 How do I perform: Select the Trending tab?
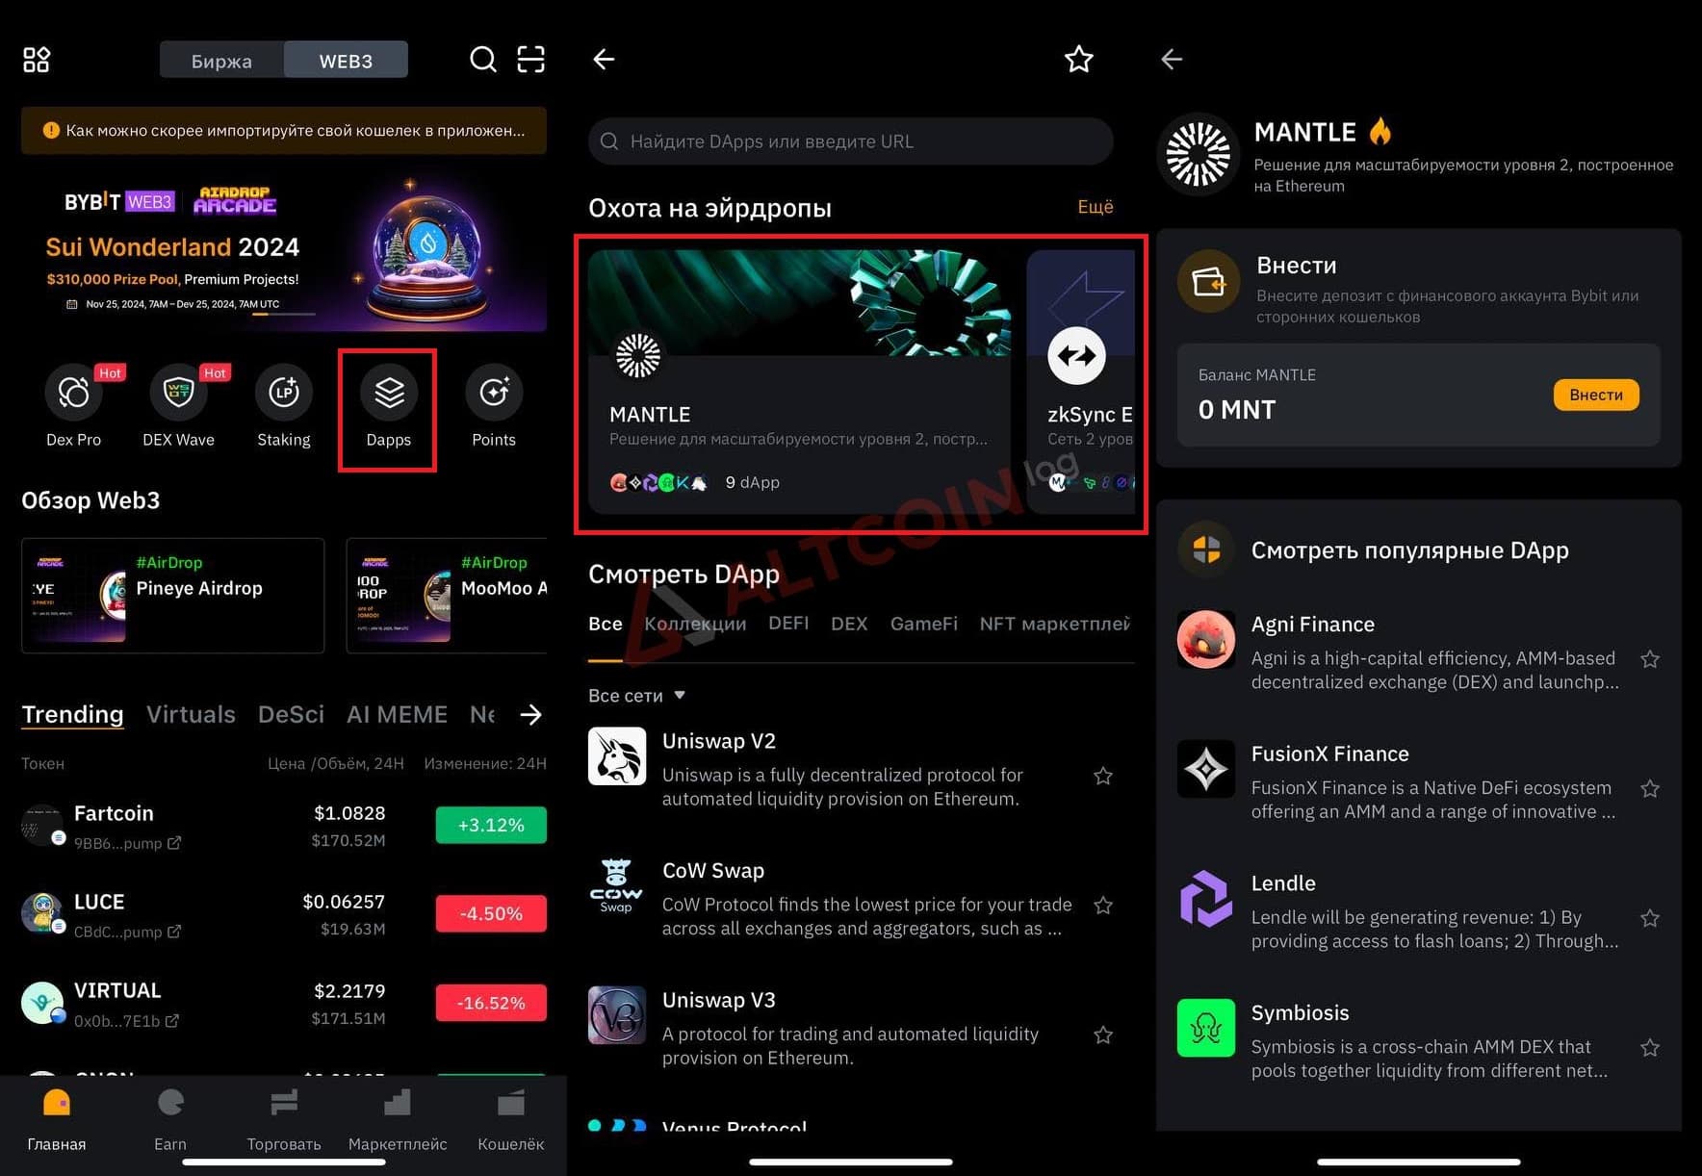click(73, 714)
